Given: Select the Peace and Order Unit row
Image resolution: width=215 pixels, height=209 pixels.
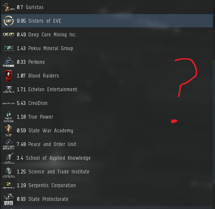Looking at the screenshot, I should point(107,144).
